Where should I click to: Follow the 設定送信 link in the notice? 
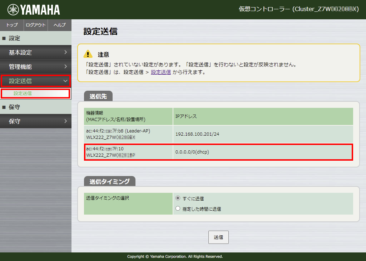[x=160, y=72]
